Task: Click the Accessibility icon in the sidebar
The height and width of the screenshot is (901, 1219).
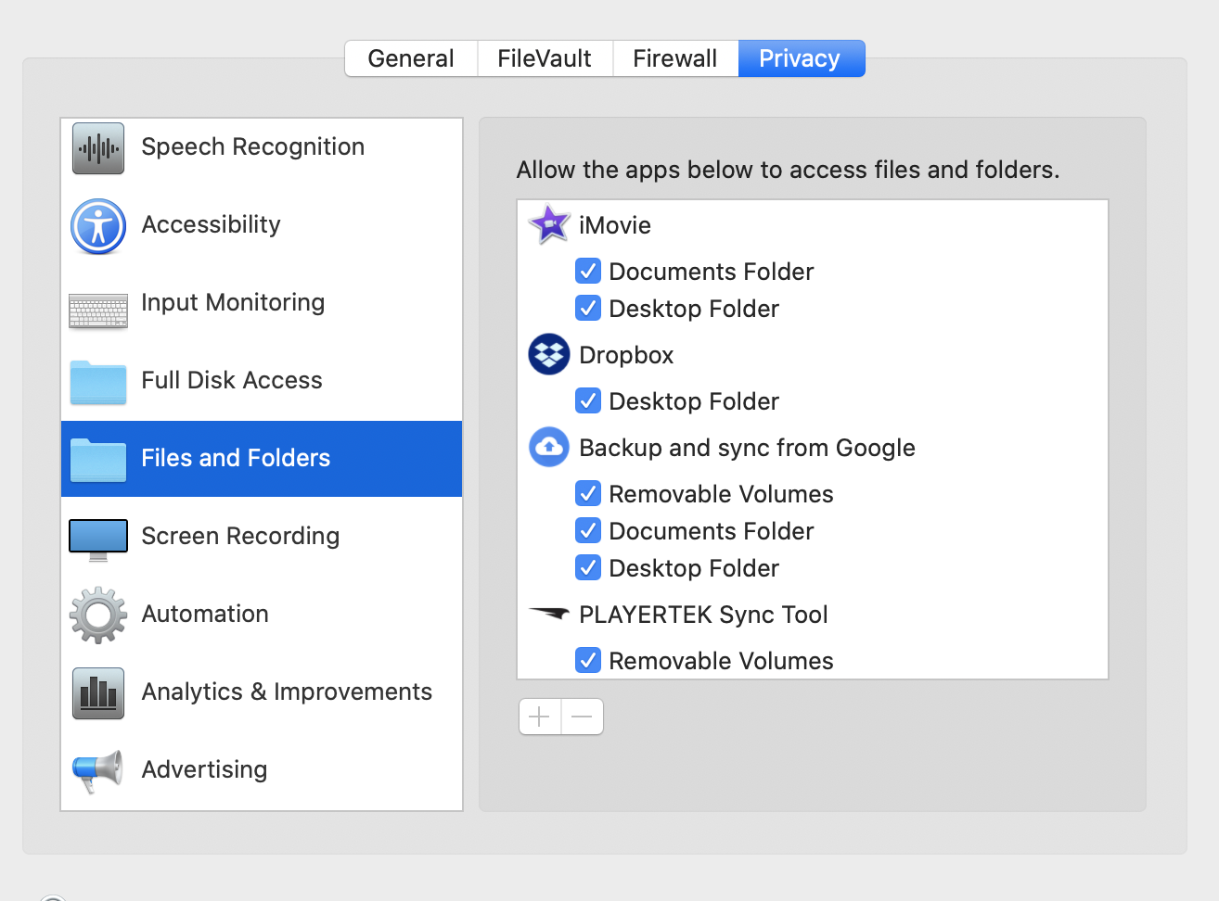Action: (x=98, y=226)
